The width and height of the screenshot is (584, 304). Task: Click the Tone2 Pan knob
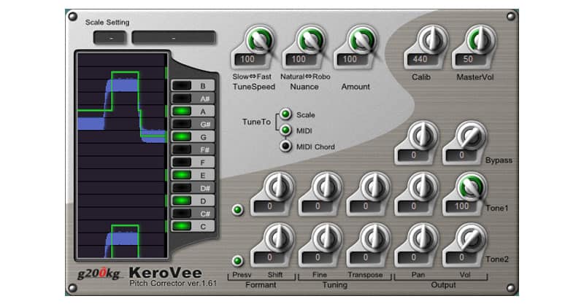423,238
